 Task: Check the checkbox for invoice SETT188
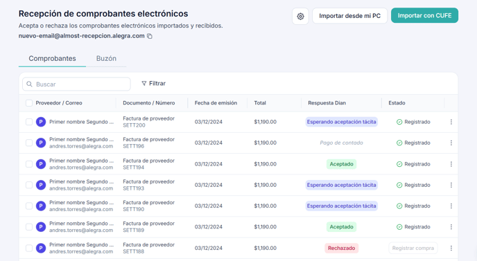(x=29, y=249)
